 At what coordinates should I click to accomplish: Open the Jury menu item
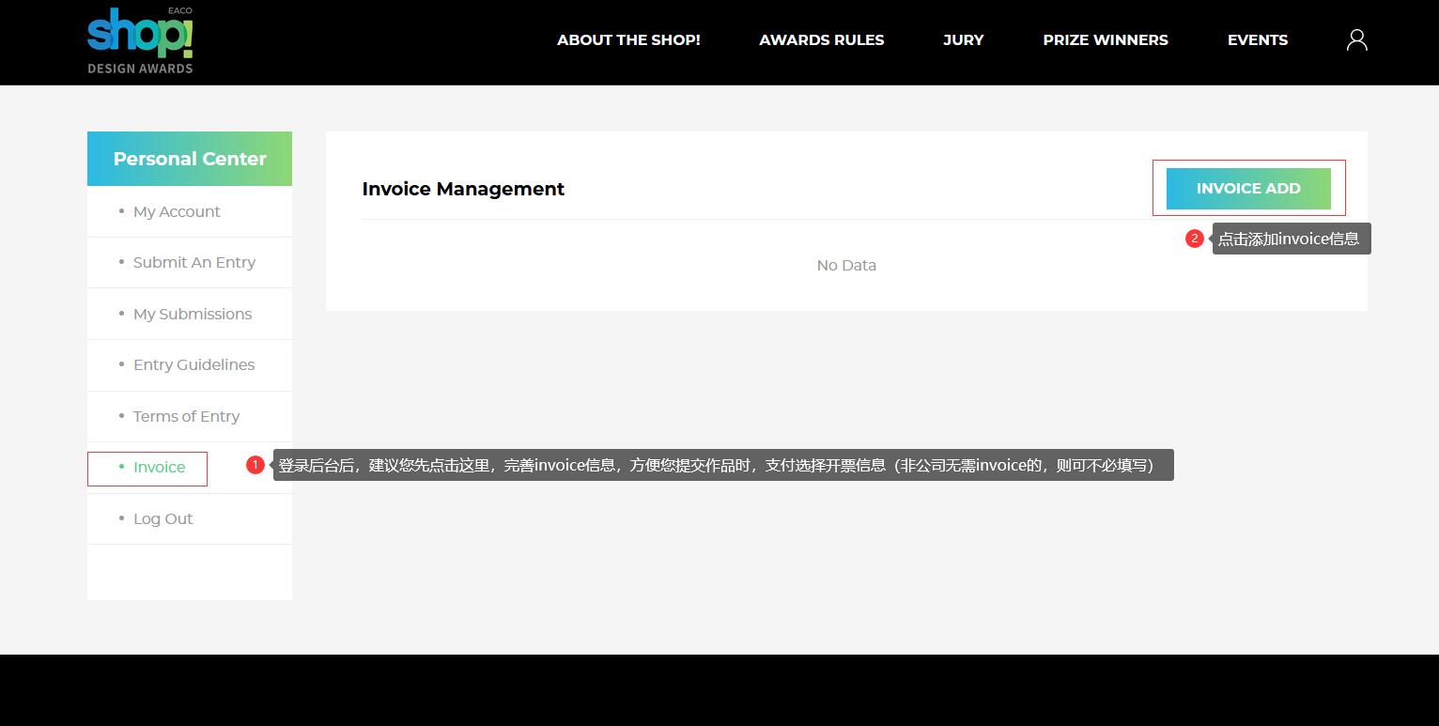[x=963, y=40]
